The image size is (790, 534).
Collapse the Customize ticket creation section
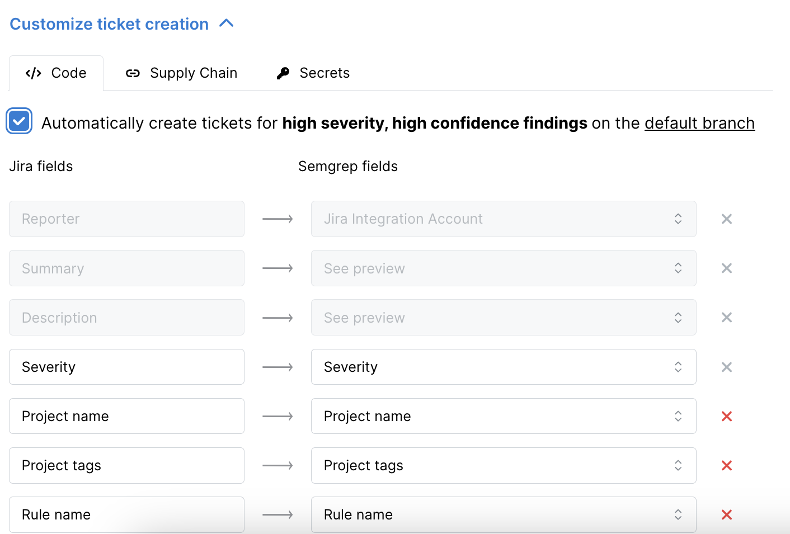[x=226, y=23]
